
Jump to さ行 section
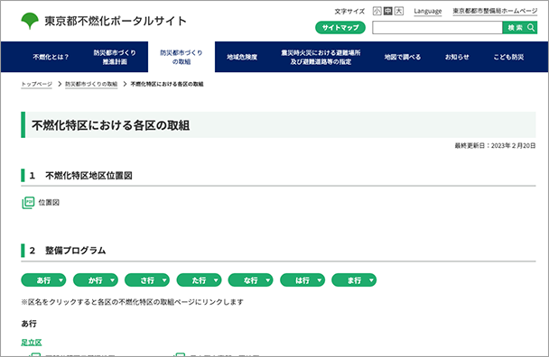(x=147, y=280)
